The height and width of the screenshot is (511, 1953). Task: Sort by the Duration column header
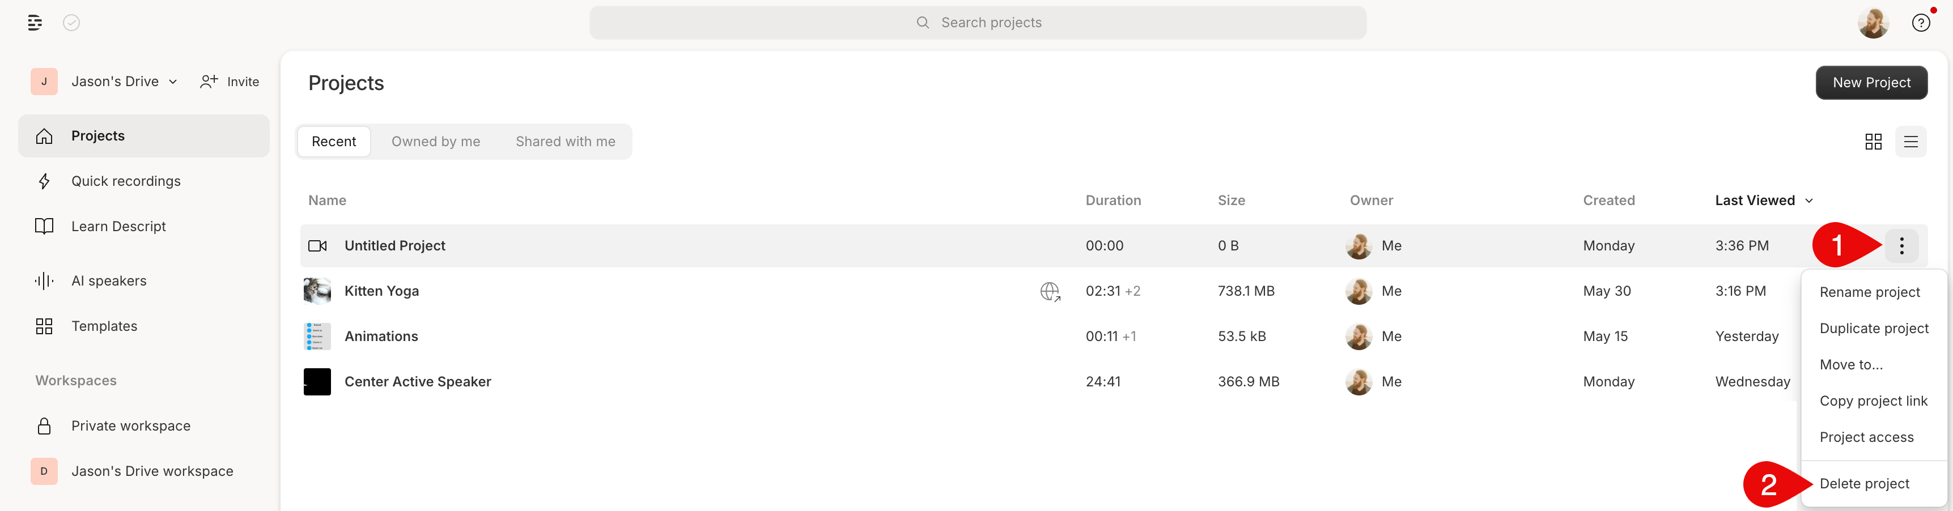pos(1113,201)
